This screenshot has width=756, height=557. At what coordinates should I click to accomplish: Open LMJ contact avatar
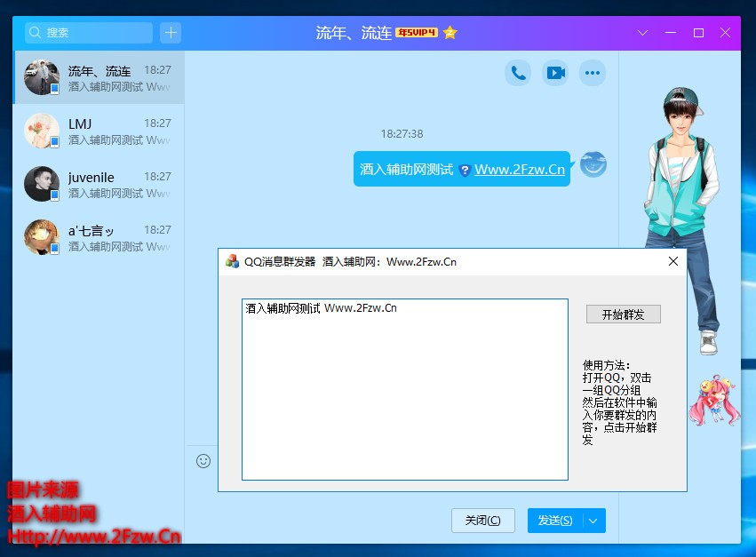pos(42,131)
